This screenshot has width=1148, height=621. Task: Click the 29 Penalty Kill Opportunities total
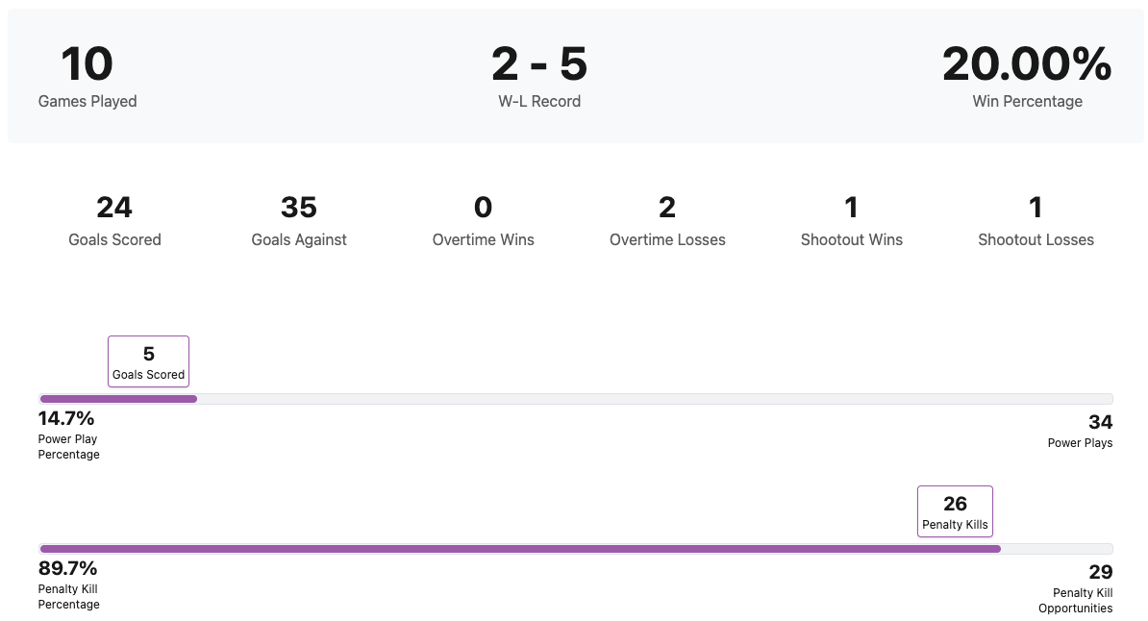pos(1100,572)
